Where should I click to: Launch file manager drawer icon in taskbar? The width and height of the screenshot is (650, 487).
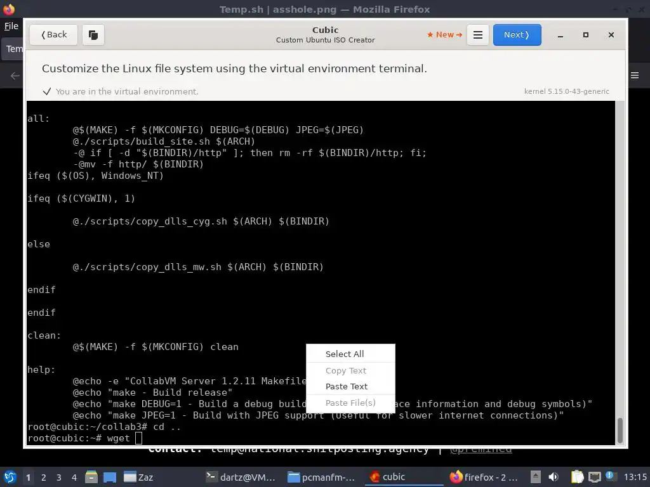[91, 477]
